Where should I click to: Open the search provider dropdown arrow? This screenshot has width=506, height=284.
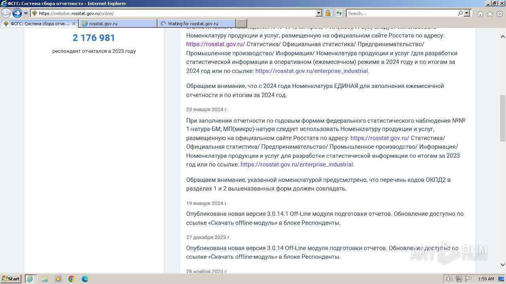point(467,13)
